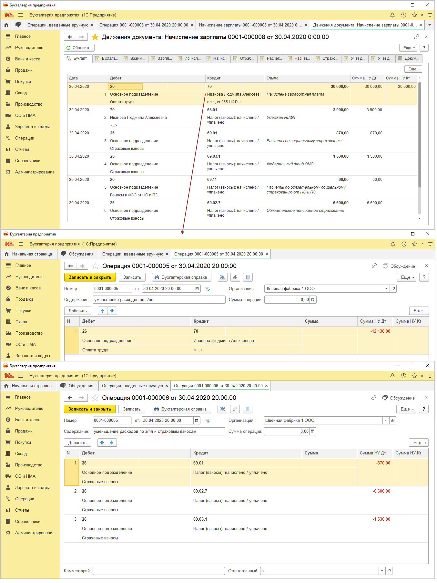Click the home icon tab in top window
Screen dimensions: 437x583
coord(6,25)
